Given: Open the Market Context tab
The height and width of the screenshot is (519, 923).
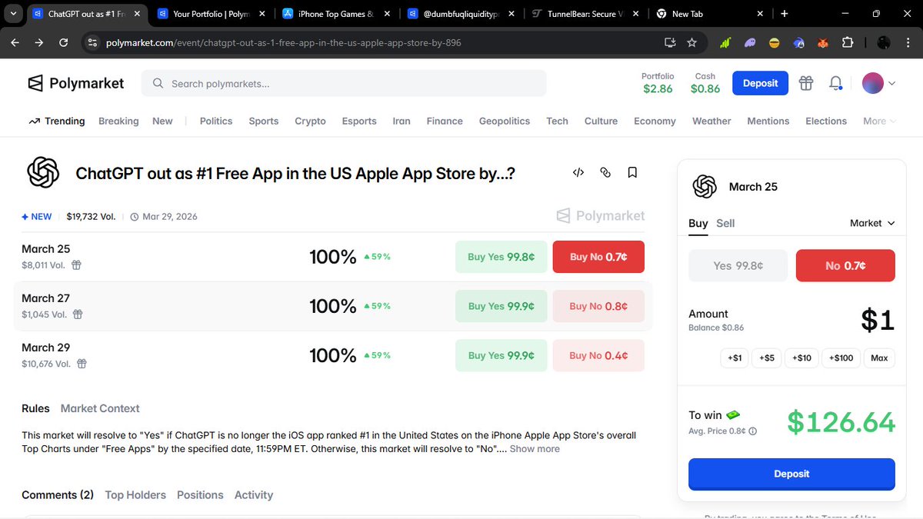Looking at the screenshot, I should 100,408.
